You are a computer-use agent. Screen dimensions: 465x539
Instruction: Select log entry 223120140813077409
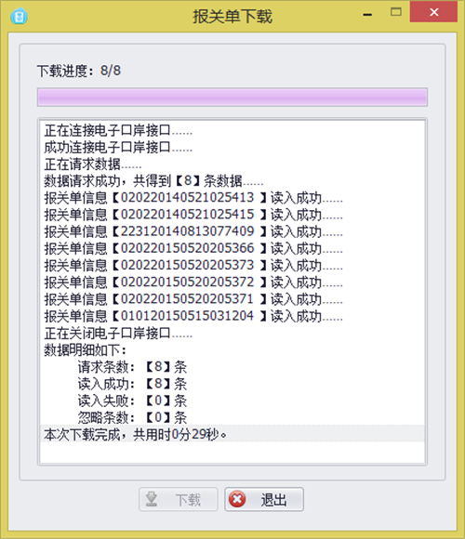[193, 231]
